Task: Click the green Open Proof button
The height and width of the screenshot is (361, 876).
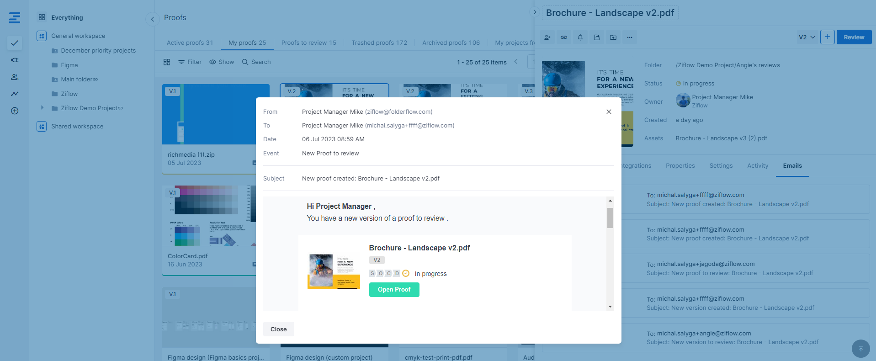Action: click(394, 290)
